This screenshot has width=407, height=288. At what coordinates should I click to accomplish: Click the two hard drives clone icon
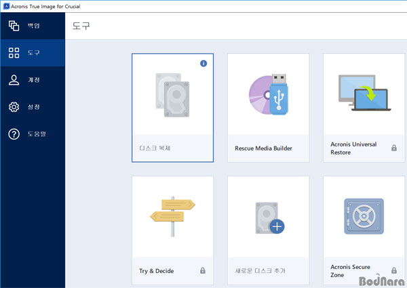[x=172, y=95]
